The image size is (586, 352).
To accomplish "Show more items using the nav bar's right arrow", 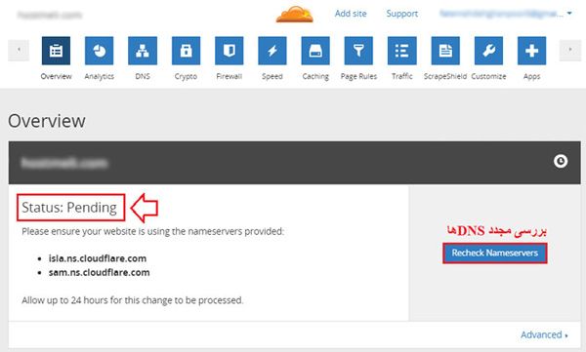I will pos(570,50).
